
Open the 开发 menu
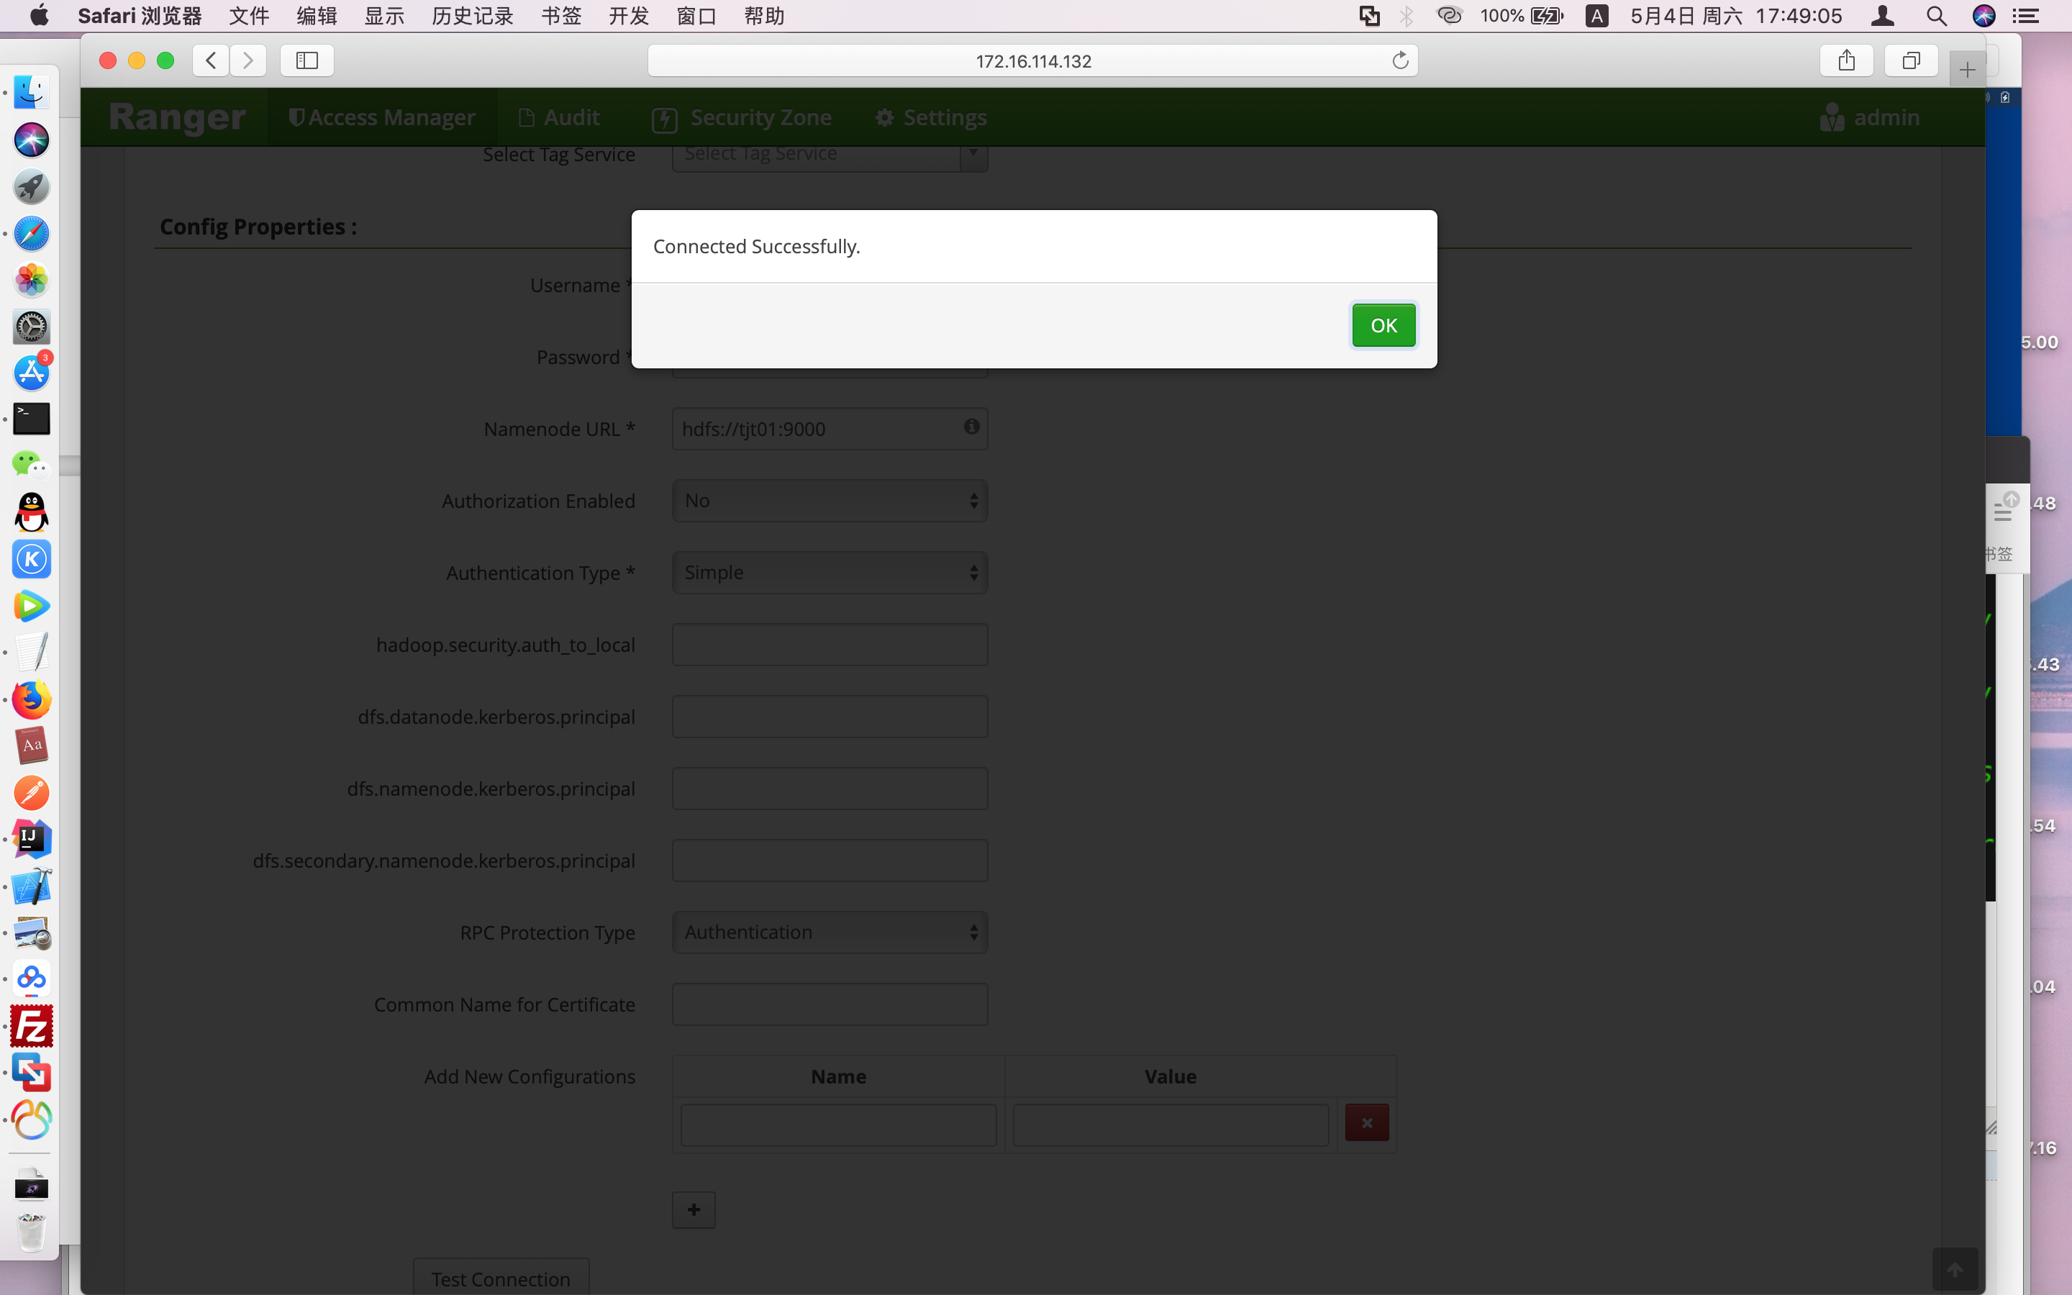coord(630,15)
